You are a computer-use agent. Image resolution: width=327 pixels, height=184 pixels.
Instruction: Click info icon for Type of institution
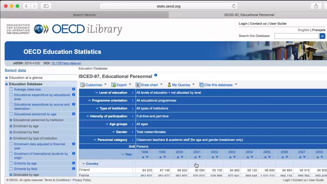click(x=133, y=108)
